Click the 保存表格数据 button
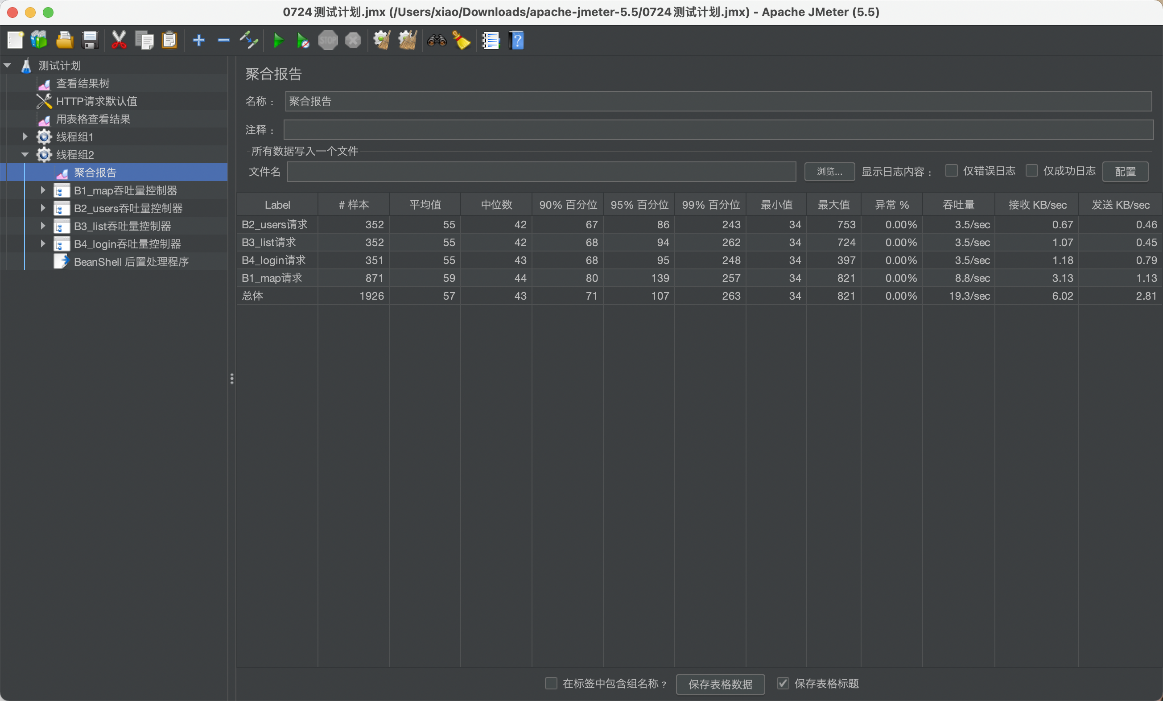 click(x=720, y=684)
